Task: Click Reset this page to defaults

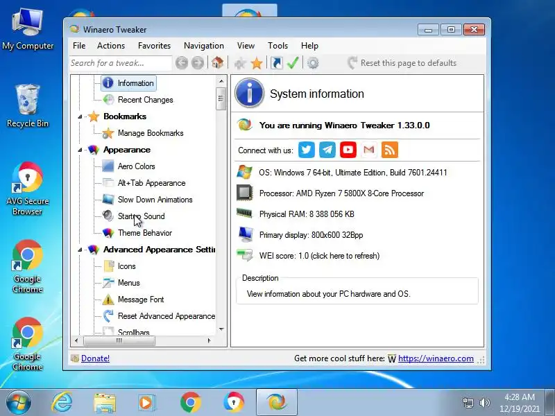Action: coord(402,63)
